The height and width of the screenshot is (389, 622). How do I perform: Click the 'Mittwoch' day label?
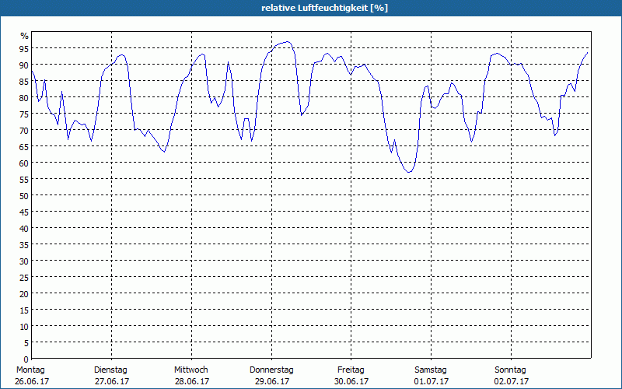[191, 370]
